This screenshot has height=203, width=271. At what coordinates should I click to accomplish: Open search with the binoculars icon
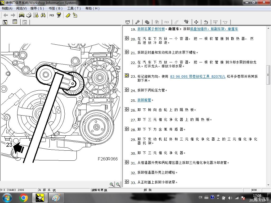(x=43, y=15)
